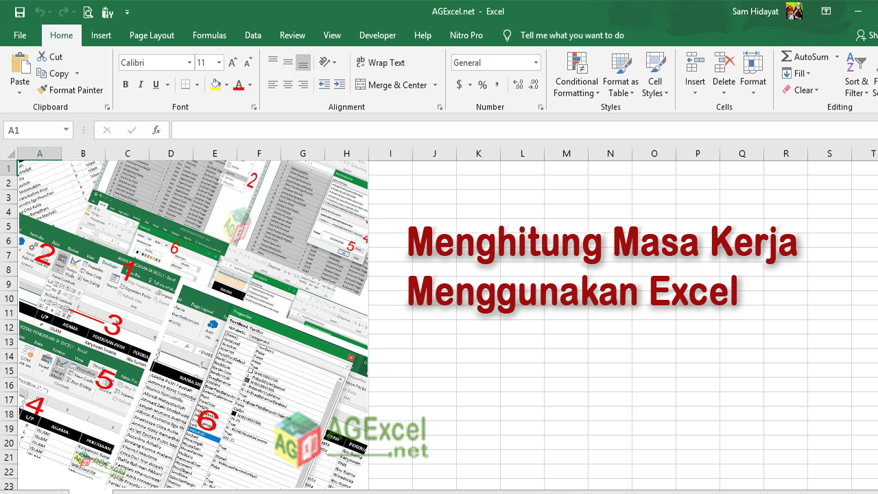Click the Insert Function fx button
The height and width of the screenshot is (494, 878).
click(156, 130)
